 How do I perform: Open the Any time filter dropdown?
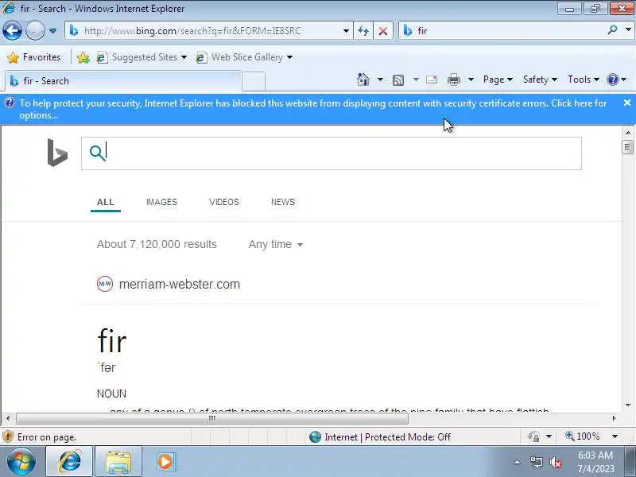click(275, 244)
